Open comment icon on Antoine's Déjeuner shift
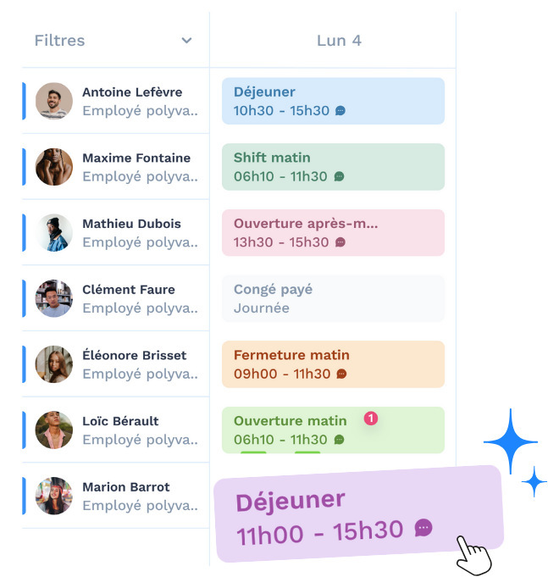548x577 pixels. coord(340,110)
